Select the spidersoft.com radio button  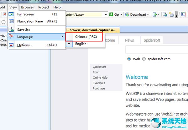(x=144, y=59)
